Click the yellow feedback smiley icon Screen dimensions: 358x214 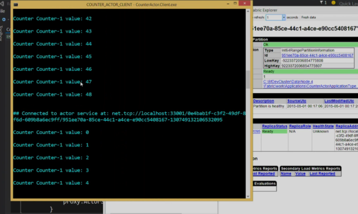pos(333,3)
